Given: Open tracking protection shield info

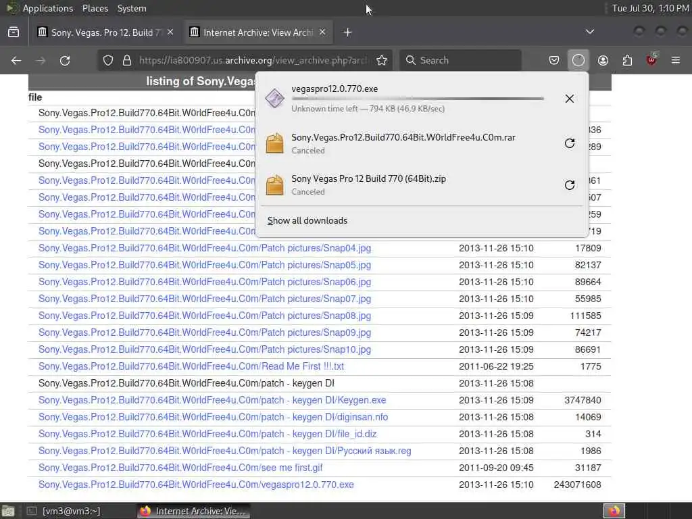Looking at the screenshot, I should pos(108,60).
